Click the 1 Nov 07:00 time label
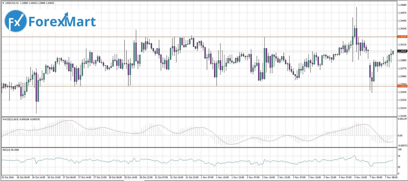This screenshot has width=408, height=181. (207, 177)
